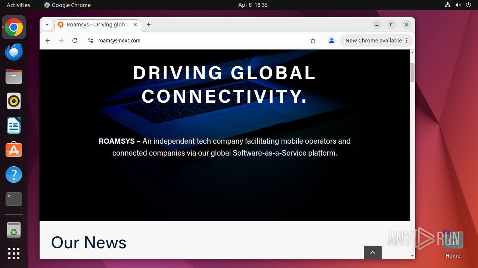Open a new tab with plus button
The image size is (478, 268).
[x=149, y=25]
